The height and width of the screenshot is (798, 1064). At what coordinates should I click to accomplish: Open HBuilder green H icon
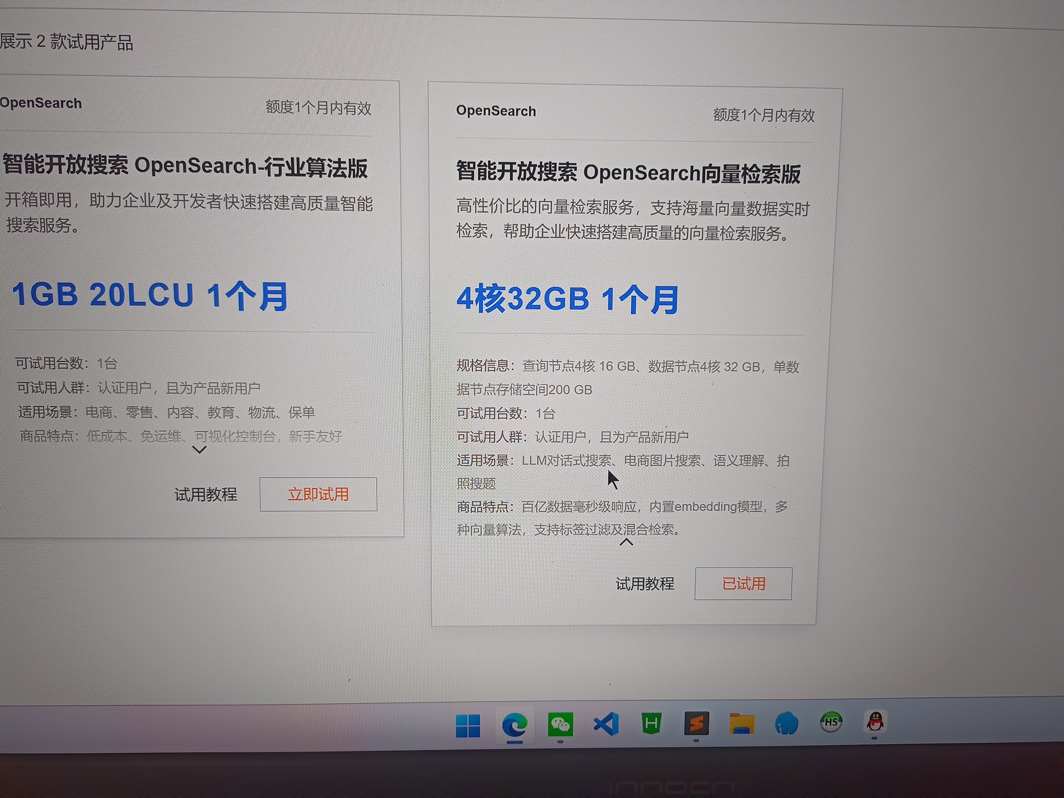coord(651,724)
